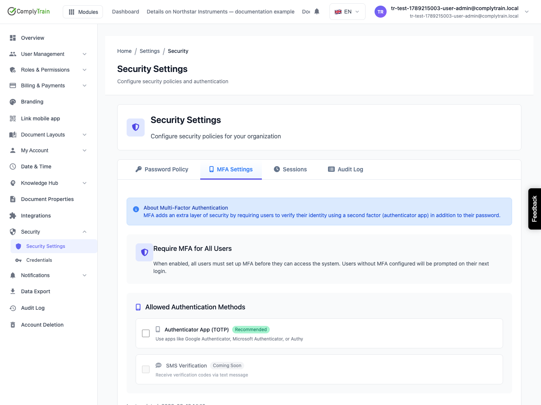Click the About Multi-Factor Authentication title
Viewport: 541px width, 405px height.
coord(186,208)
